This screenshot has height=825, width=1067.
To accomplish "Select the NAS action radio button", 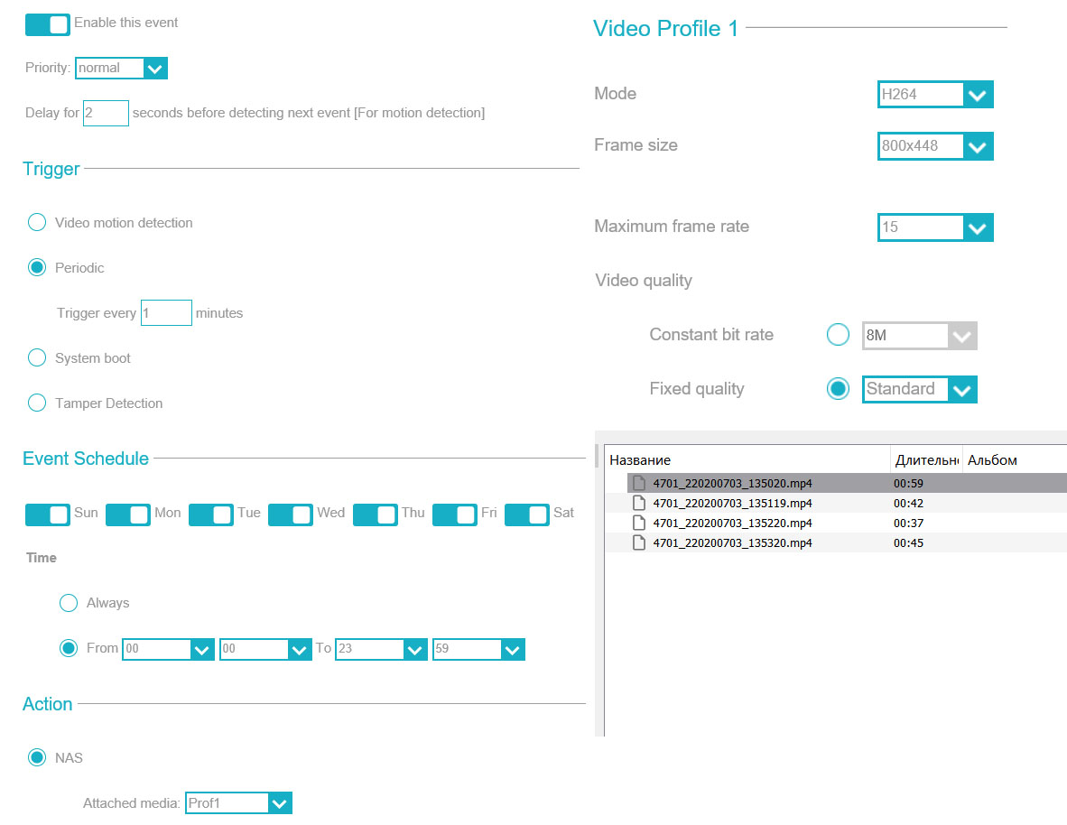I will click(37, 757).
